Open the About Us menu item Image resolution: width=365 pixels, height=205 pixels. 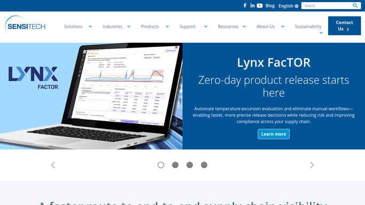pyautogui.click(x=266, y=27)
